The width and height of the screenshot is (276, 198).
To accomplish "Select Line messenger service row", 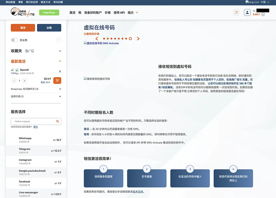I will pyautogui.click(x=36, y=194).
